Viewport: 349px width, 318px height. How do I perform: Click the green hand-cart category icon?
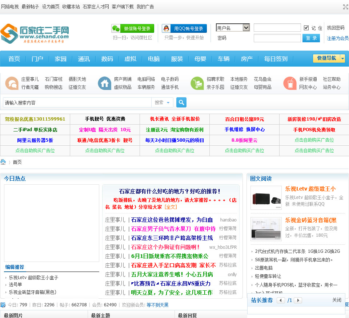(x=197, y=83)
